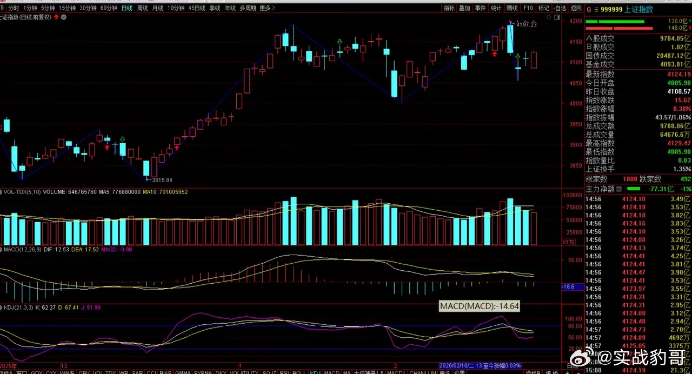Select the 10分钟 period
The height and width of the screenshot is (374, 692).
coord(176,8)
